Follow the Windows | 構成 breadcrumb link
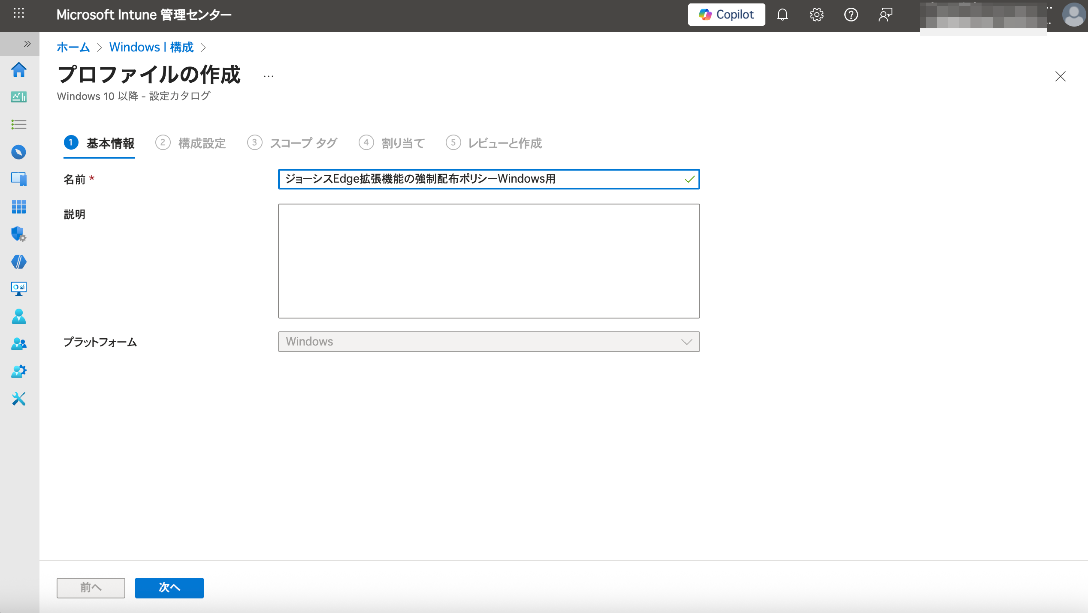This screenshot has width=1088, height=613. click(151, 47)
